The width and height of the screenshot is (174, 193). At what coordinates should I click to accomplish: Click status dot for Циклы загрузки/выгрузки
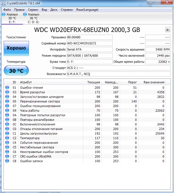(x=7, y=133)
